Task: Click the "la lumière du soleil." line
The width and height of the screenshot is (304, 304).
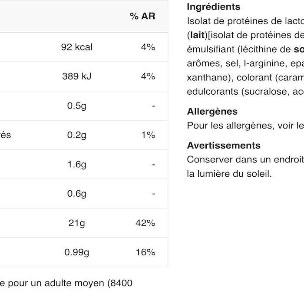Action: point(229,174)
